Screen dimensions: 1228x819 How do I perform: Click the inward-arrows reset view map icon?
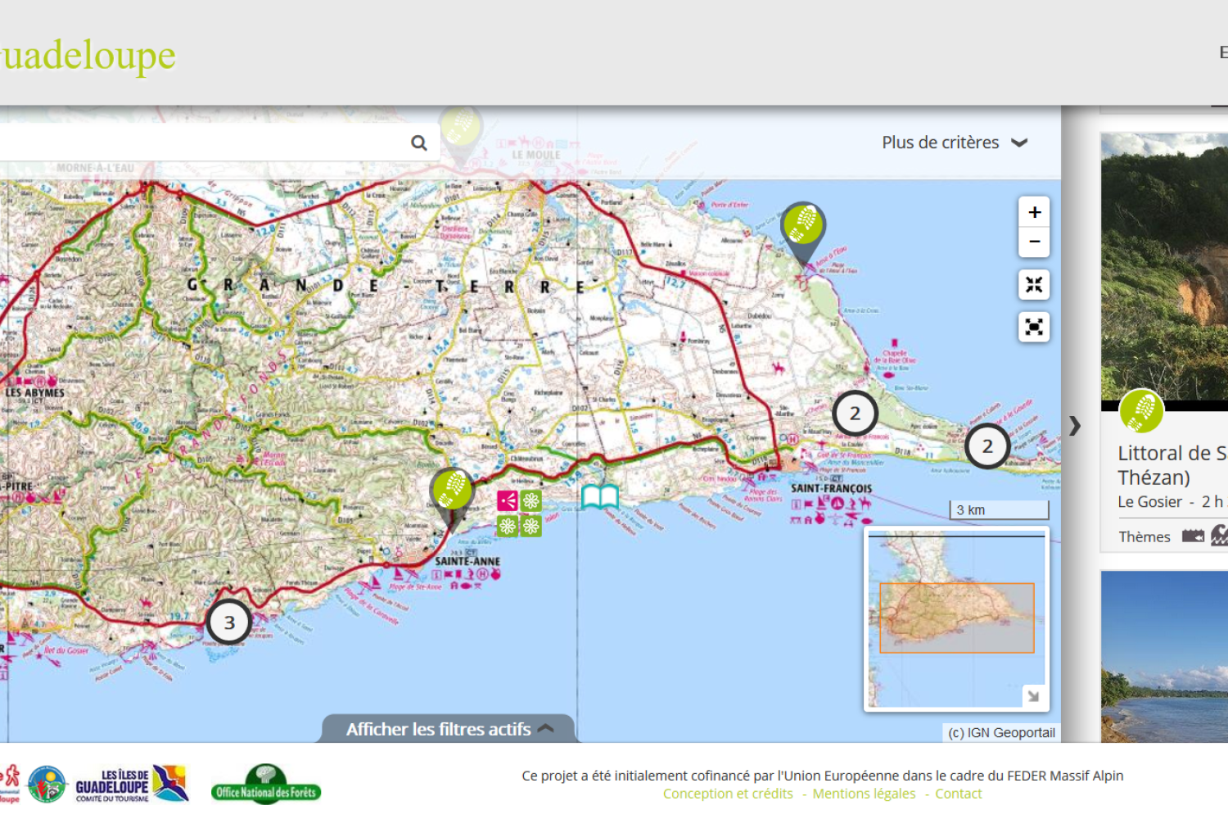point(1035,284)
